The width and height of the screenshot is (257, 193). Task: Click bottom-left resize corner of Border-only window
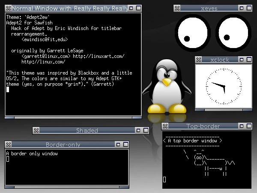(9, 187)
